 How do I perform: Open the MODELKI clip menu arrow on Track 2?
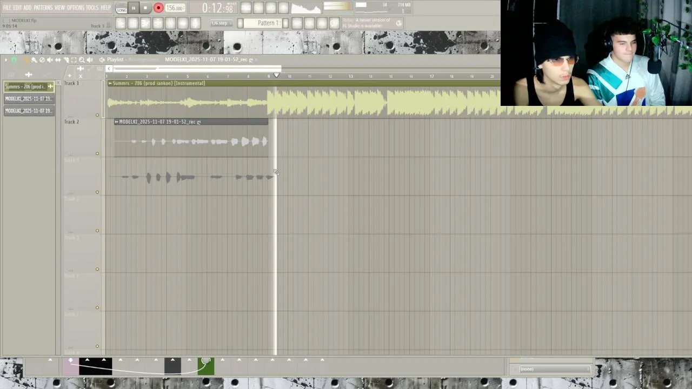coord(116,122)
